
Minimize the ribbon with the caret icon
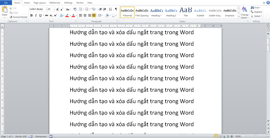[264, 3]
